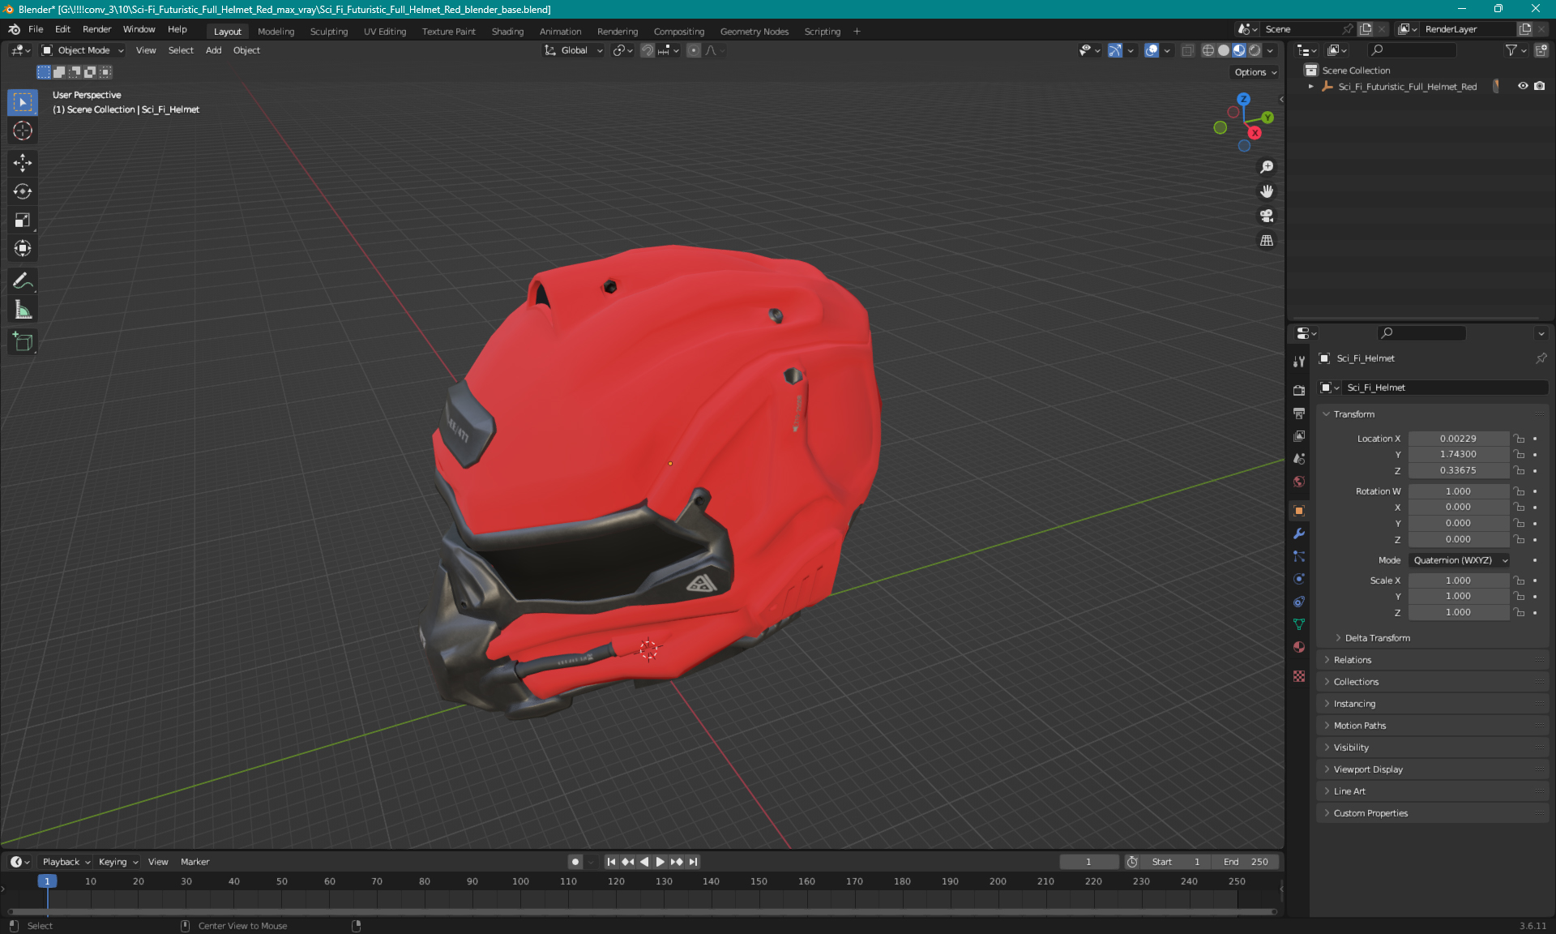Click the Modeling workspace tab
1556x934 pixels.
[x=276, y=30]
